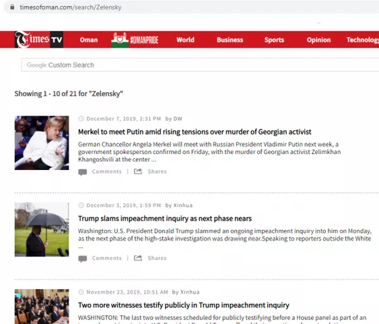Go to the Business section
The width and height of the screenshot is (379, 324).
pos(230,40)
